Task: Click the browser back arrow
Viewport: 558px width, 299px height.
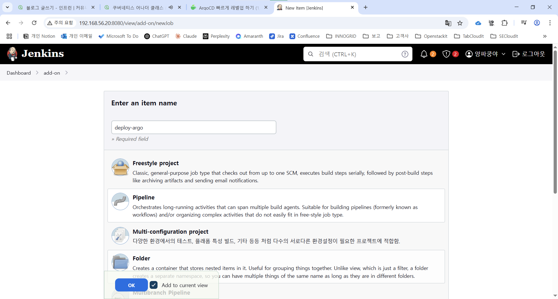Action: click(x=8, y=23)
